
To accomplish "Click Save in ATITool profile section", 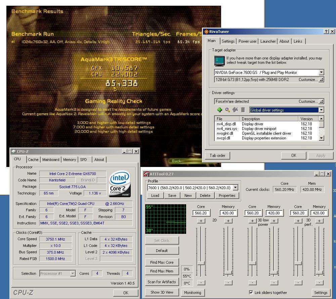I will tap(172, 196).
